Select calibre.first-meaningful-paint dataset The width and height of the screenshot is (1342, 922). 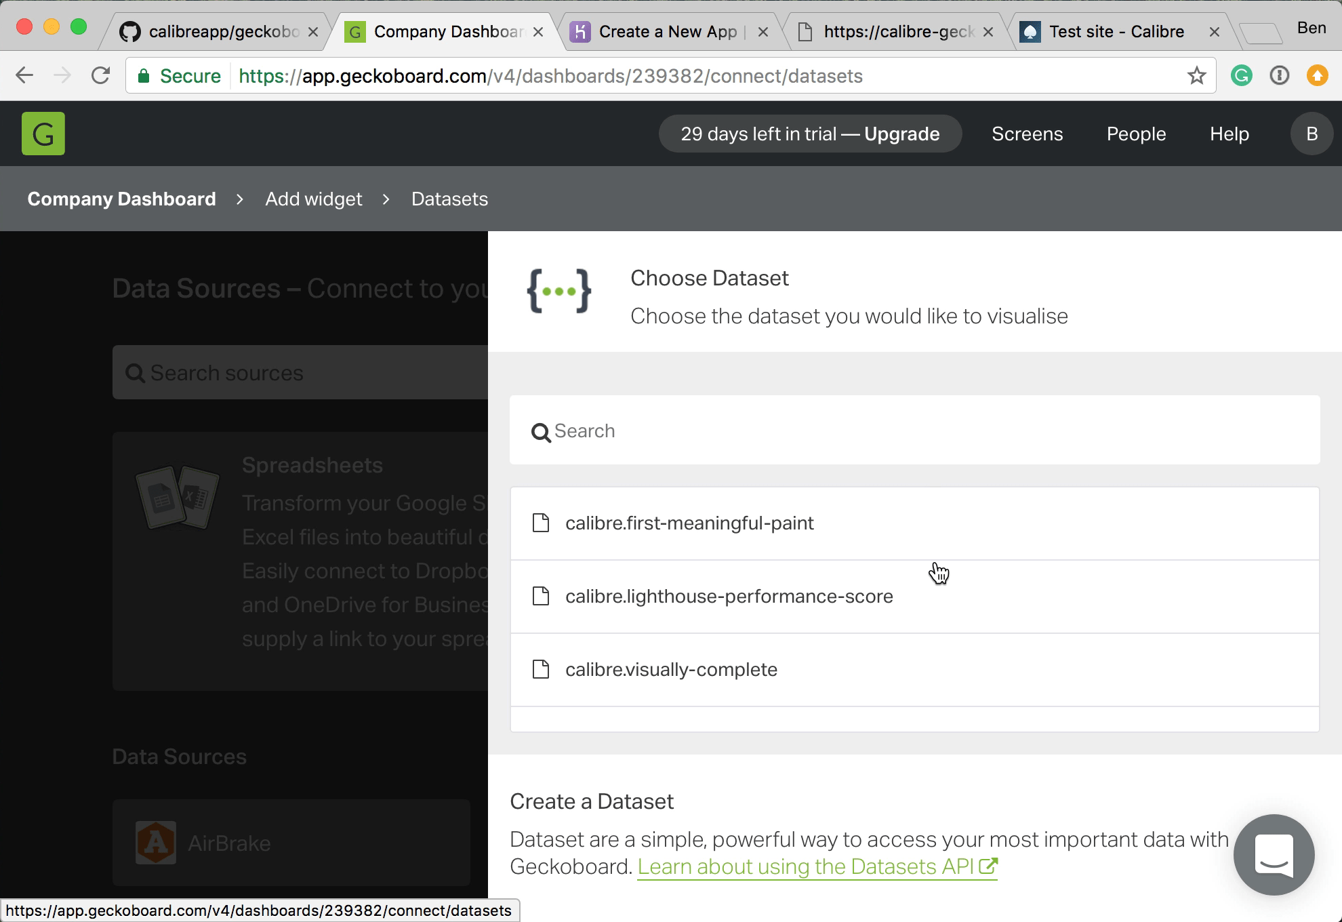pos(914,523)
